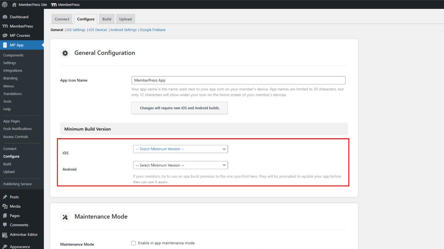Open Dashboard via its sidebar icon

5,17
